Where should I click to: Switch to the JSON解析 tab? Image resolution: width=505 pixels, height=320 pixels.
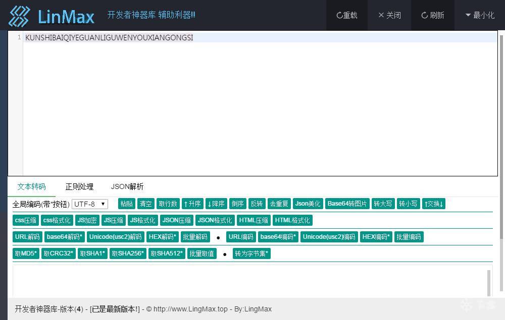127,186
